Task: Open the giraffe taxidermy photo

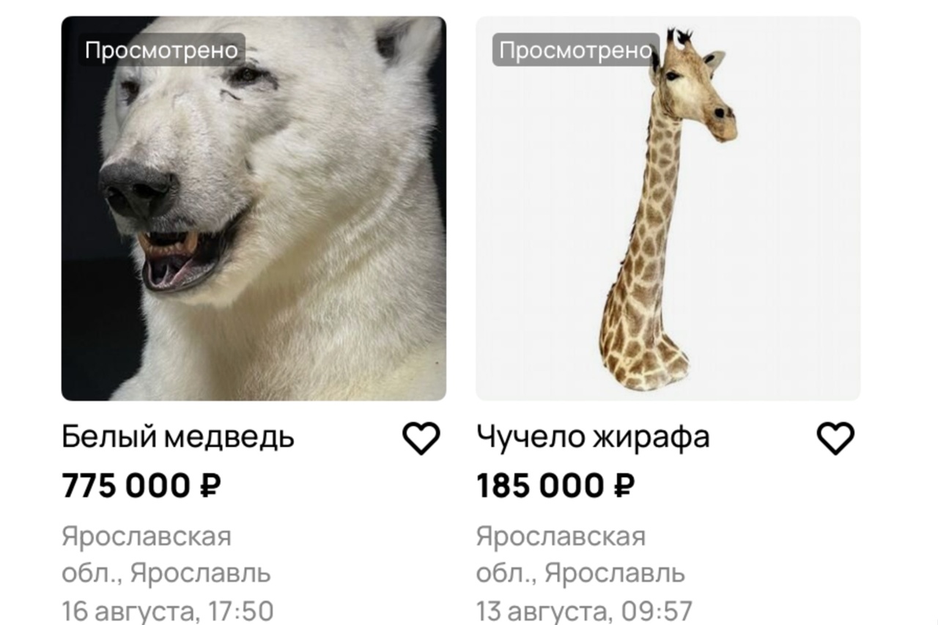Action: 668,208
